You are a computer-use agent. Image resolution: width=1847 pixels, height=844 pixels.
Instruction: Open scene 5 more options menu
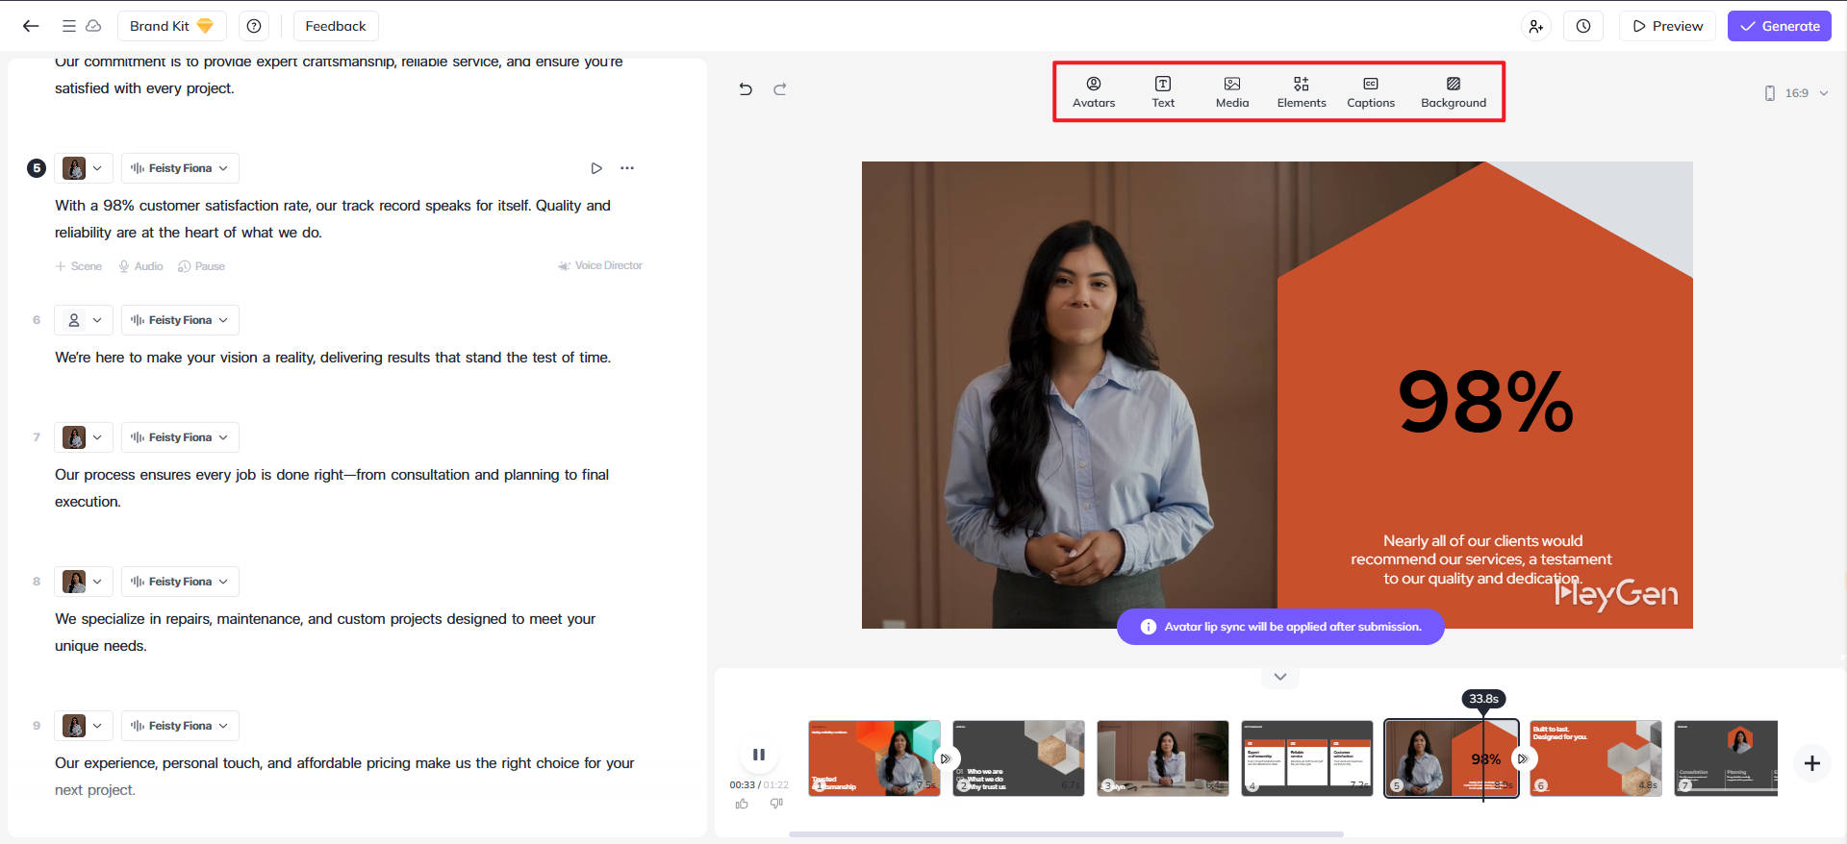627,168
